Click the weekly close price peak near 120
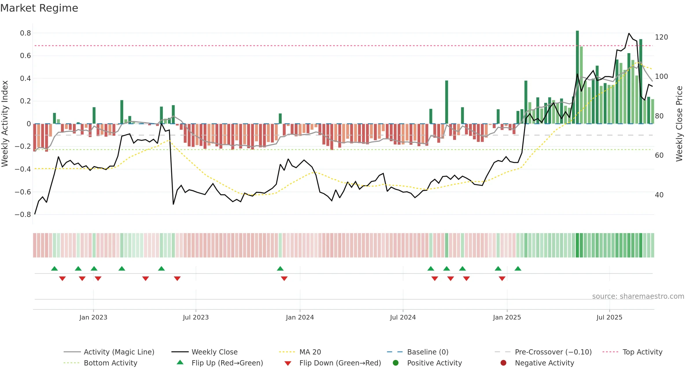This screenshot has width=694, height=390. [x=629, y=34]
